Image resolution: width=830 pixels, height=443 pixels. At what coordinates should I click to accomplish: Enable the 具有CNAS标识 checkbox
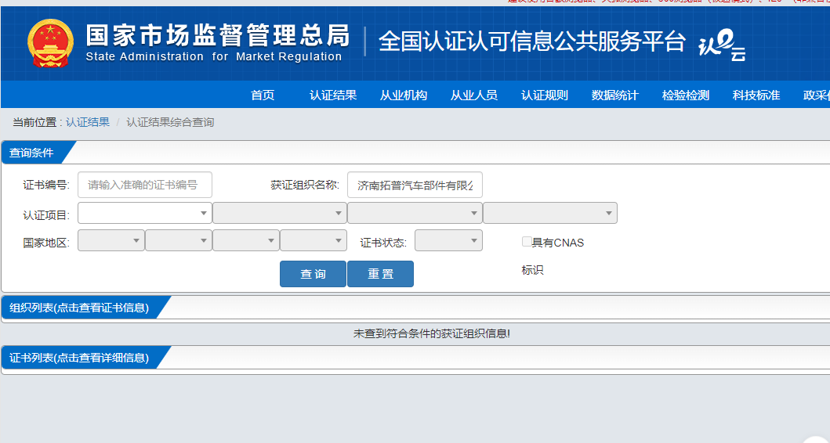point(527,242)
